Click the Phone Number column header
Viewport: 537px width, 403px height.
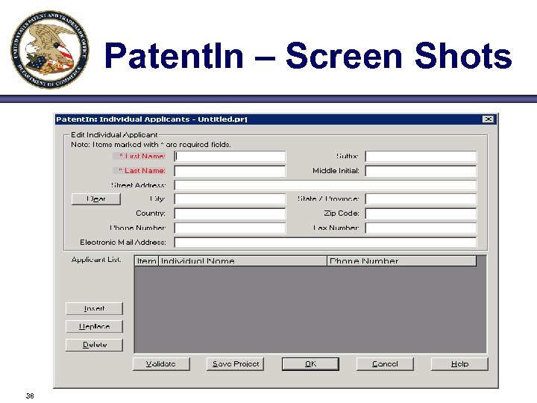(402, 261)
